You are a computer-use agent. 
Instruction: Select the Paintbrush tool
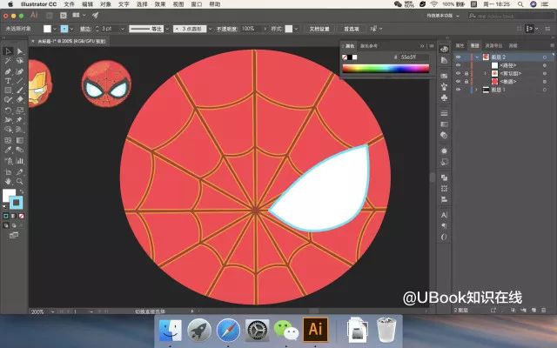click(20, 90)
